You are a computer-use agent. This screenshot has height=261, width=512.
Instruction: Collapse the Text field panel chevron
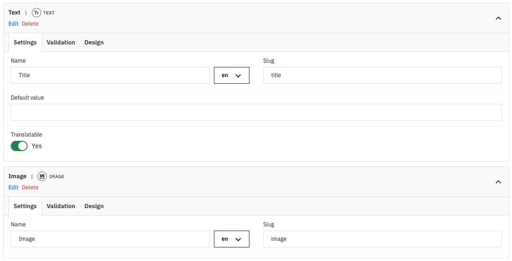498,18
